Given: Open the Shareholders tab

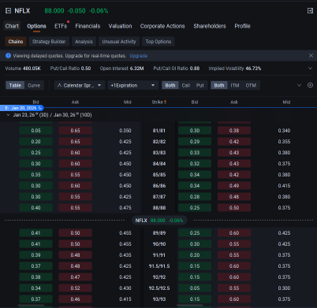Looking at the screenshot, I should click(210, 26).
